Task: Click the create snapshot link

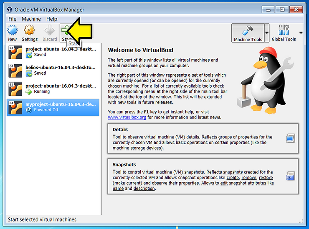Action: (x=233, y=178)
